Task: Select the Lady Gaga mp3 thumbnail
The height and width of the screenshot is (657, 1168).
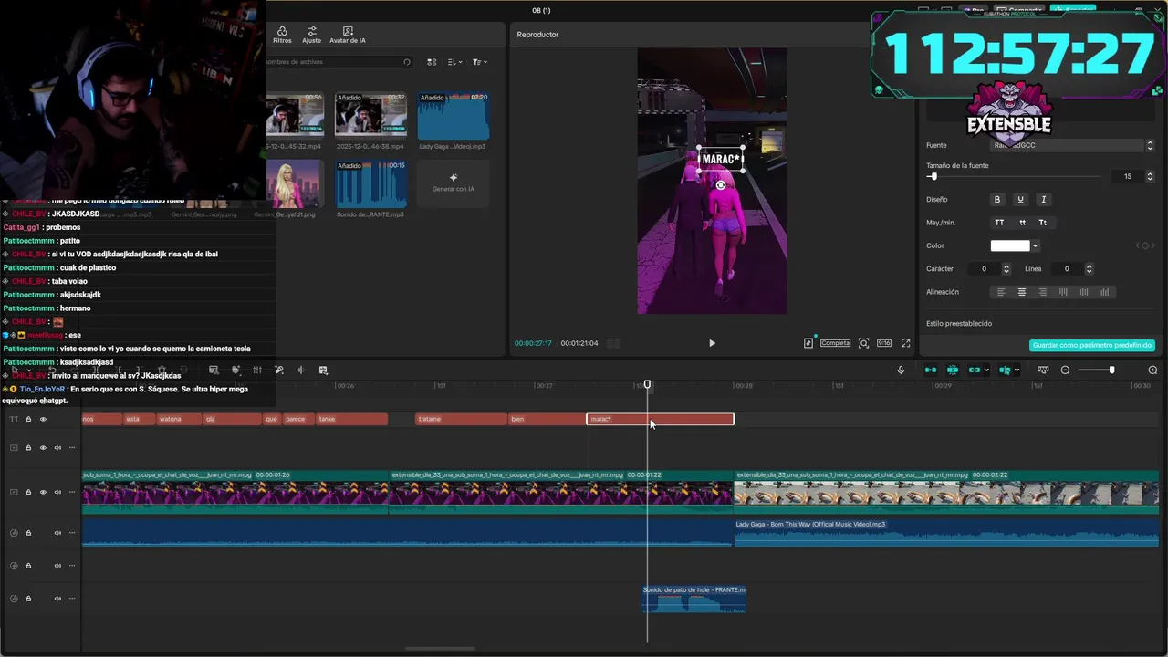Action: coord(453,115)
